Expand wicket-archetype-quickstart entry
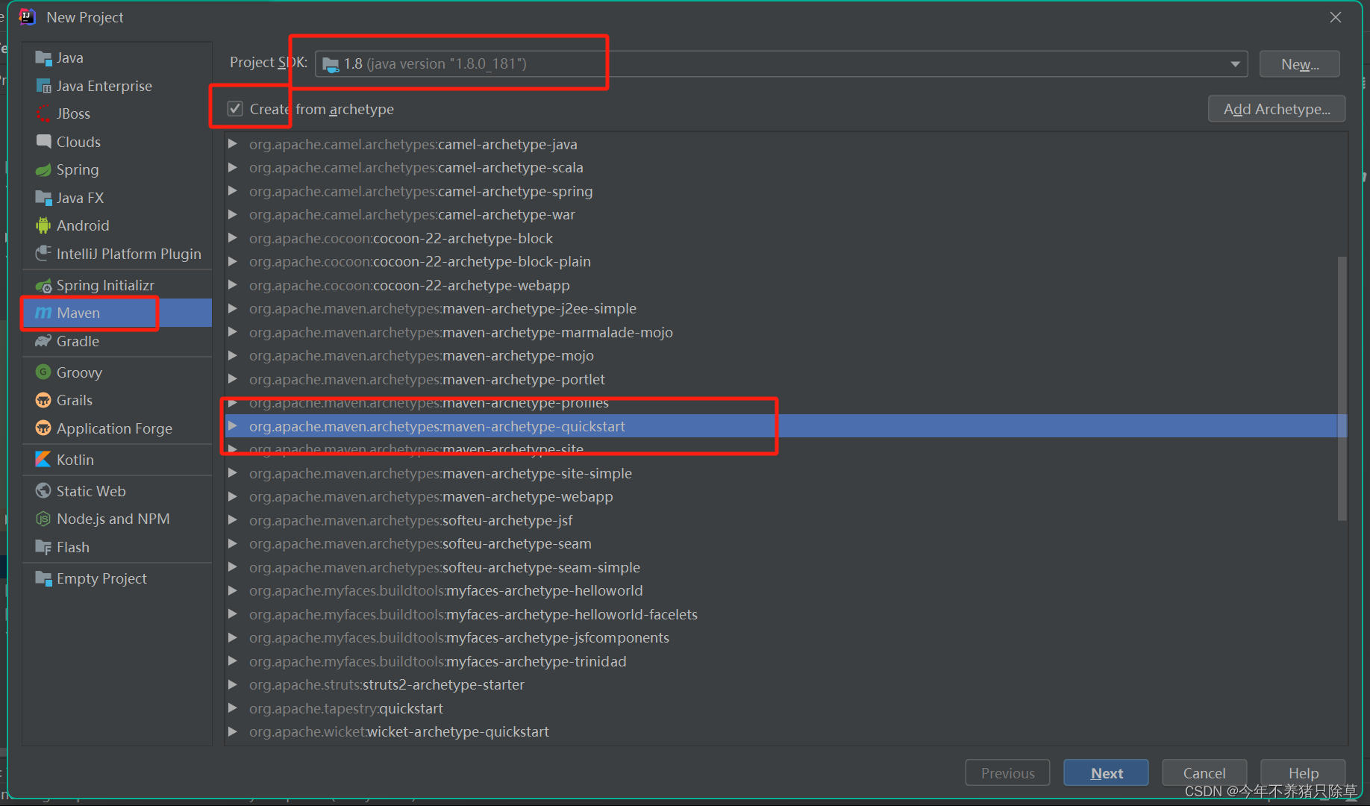Screen dimensions: 1370x806 click(233, 731)
